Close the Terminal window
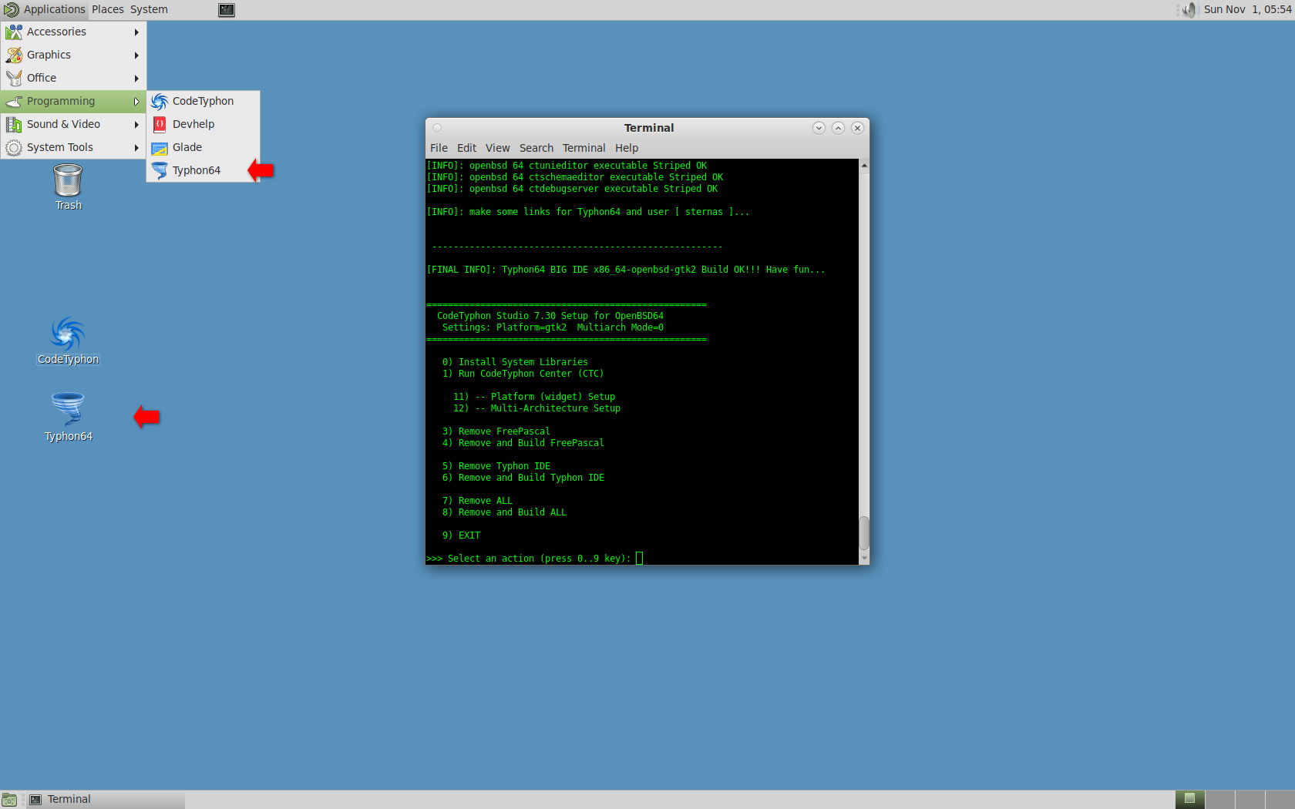The image size is (1295, 809). (857, 128)
